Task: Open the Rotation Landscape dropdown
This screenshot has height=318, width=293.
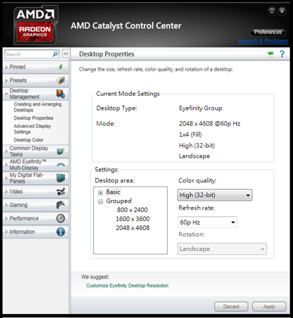Action: coord(222,249)
